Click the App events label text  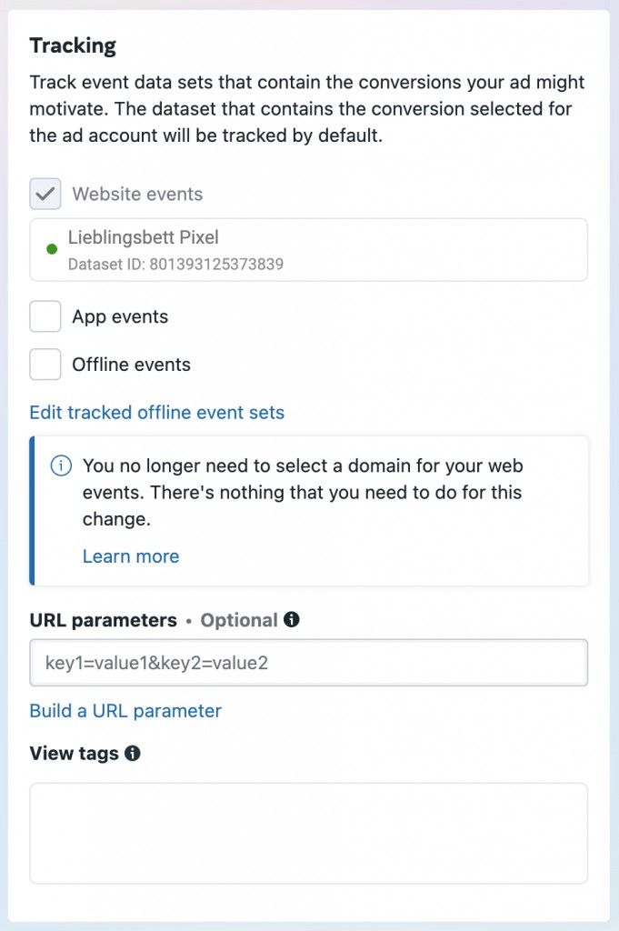click(120, 317)
